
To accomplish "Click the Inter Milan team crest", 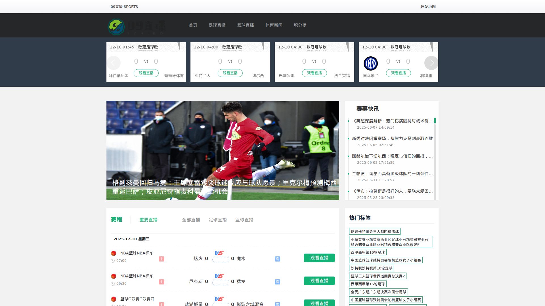I will (x=370, y=63).
